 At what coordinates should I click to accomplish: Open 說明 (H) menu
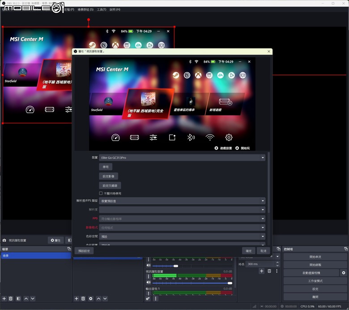tap(115, 9)
